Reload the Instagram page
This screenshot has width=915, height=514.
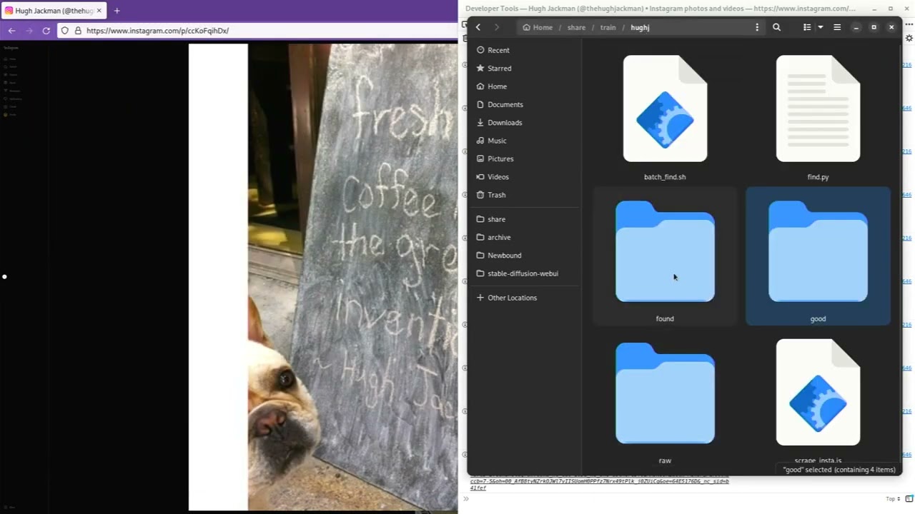tap(46, 31)
